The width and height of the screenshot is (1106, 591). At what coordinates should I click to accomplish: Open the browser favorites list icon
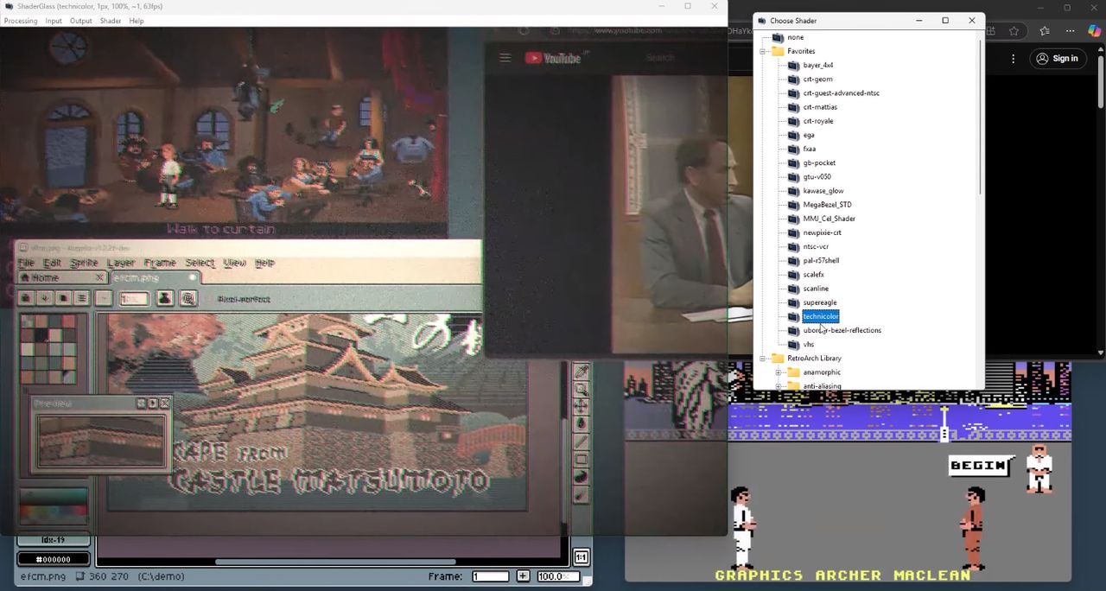(1045, 31)
